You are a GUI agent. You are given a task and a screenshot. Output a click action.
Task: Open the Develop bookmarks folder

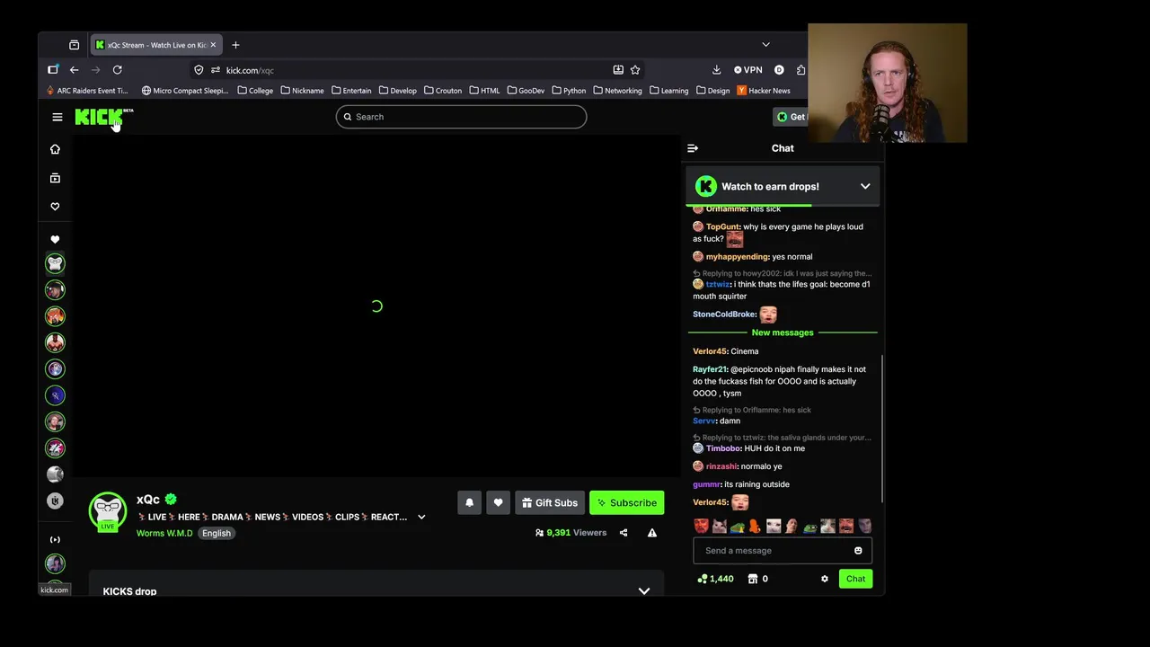coord(397,91)
